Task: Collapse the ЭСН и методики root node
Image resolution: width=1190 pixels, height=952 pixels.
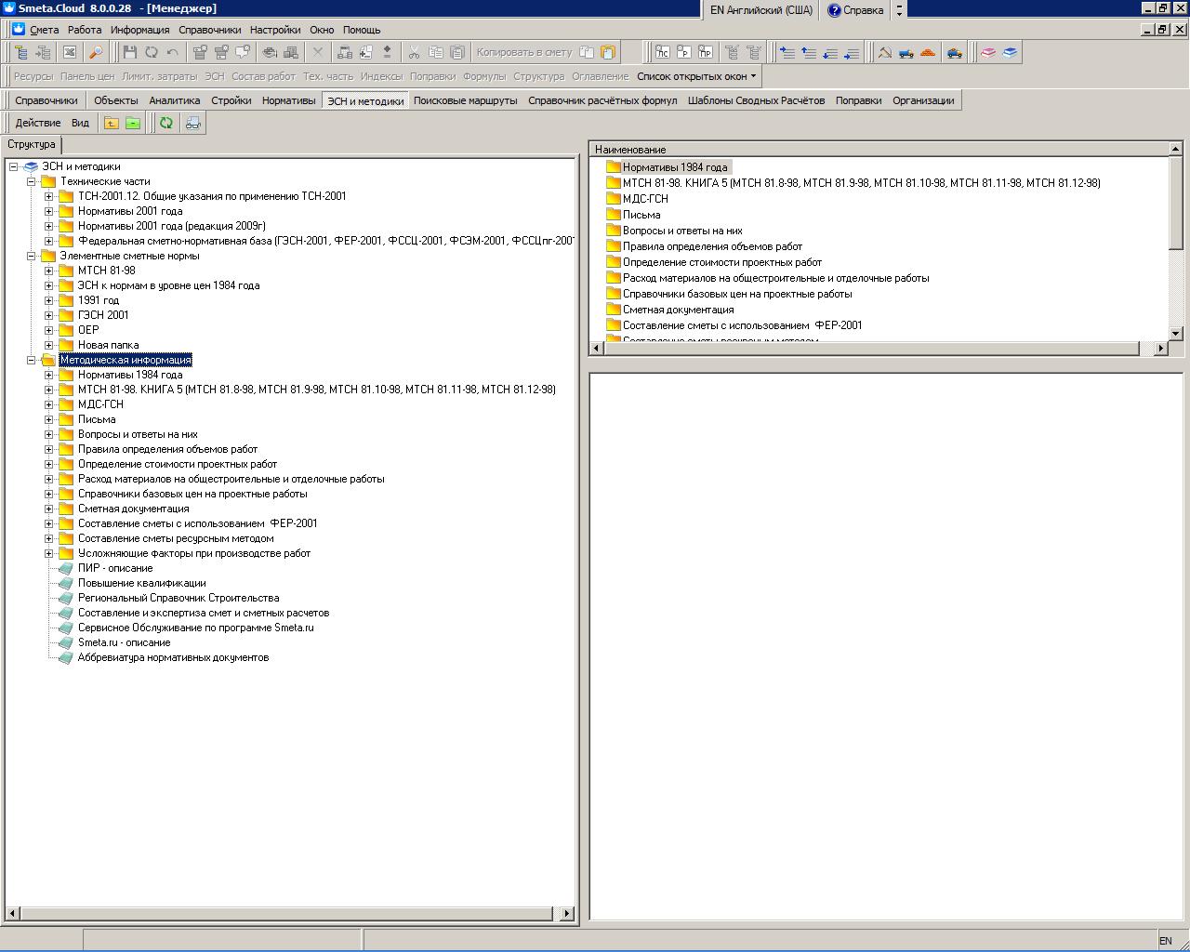Action: tap(13, 167)
